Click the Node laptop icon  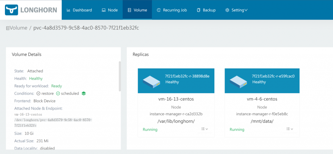click(104, 10)
